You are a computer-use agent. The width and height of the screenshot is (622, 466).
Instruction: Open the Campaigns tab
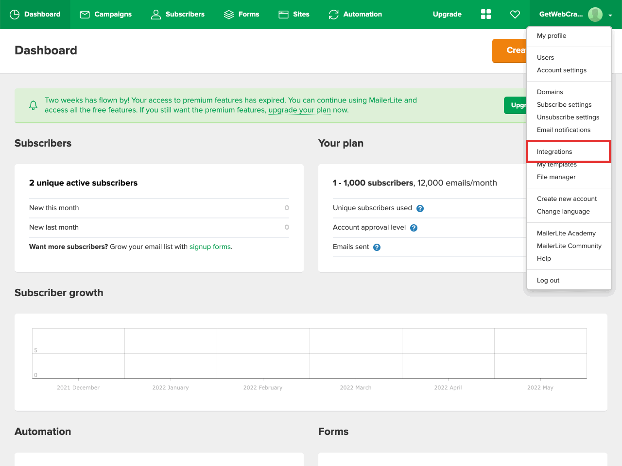[x=105, y=14]
